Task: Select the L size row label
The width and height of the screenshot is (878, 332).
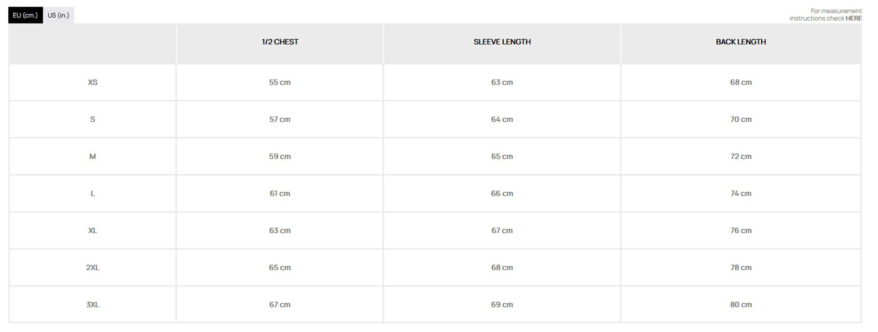Action: [93, 194]
